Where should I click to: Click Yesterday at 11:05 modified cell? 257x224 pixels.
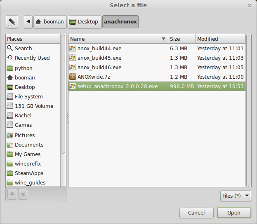[220, 68]
